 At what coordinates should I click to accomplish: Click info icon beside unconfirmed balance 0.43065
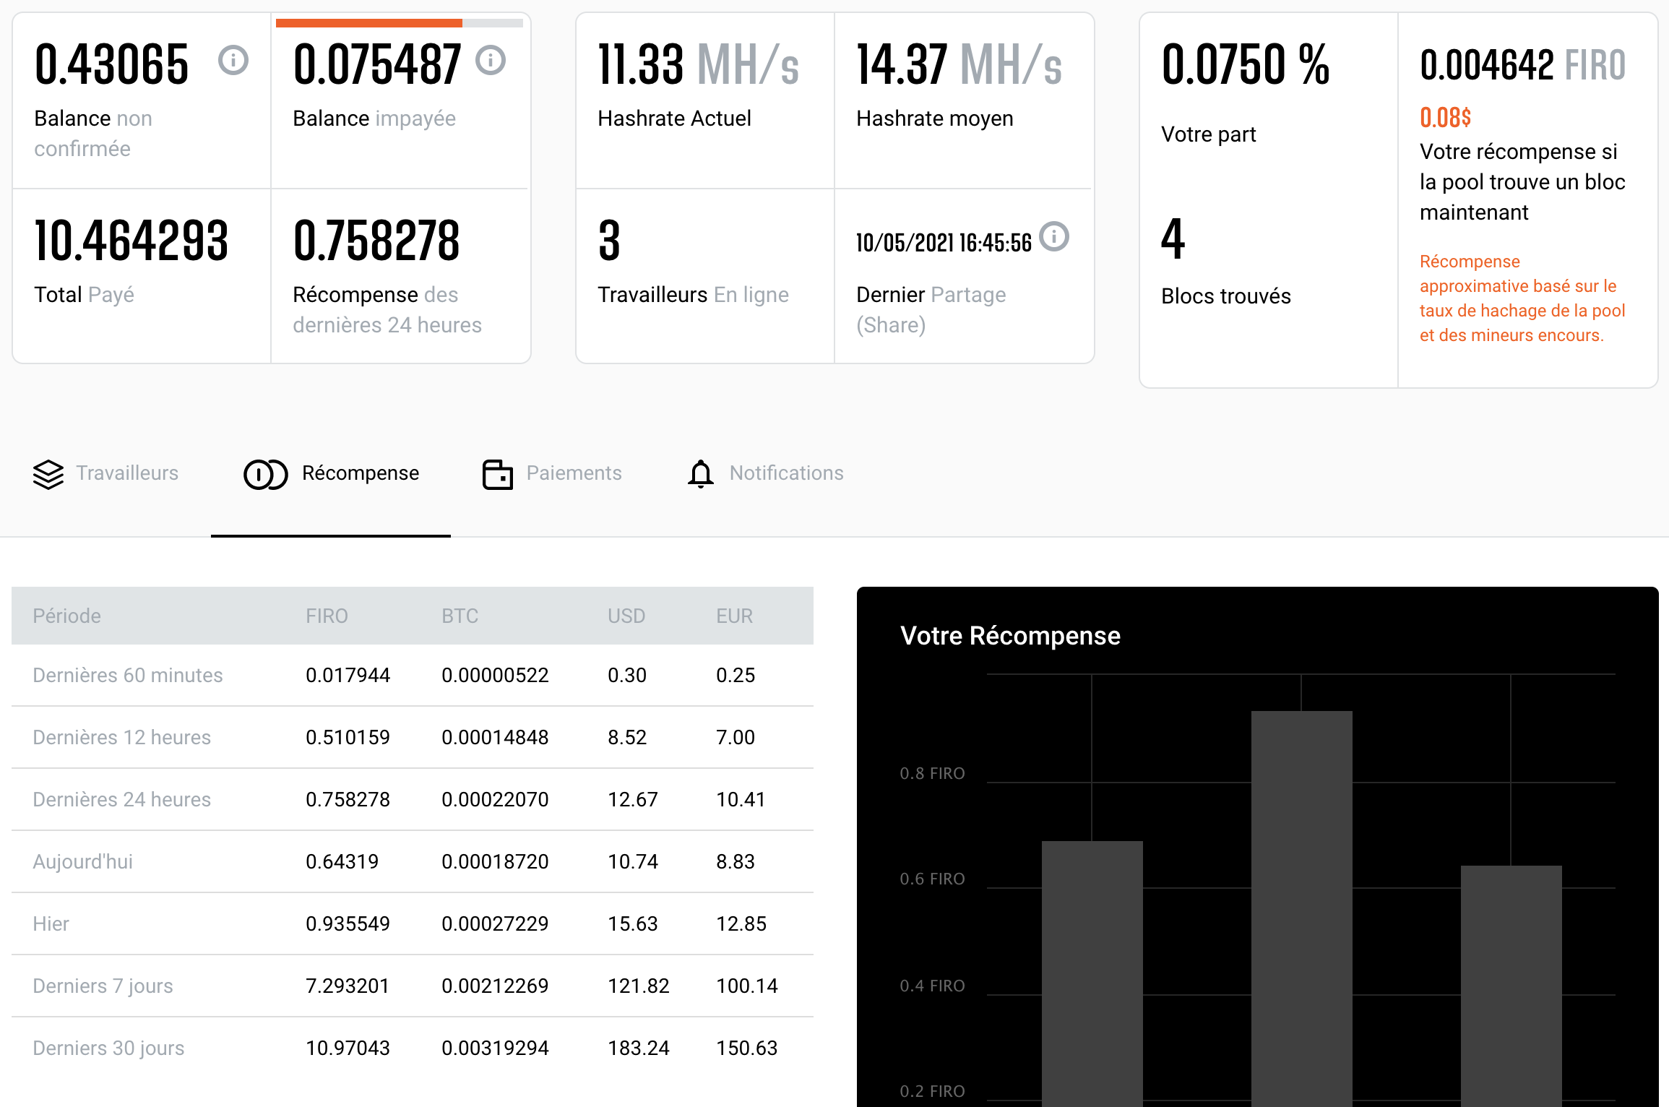(233, 61)
